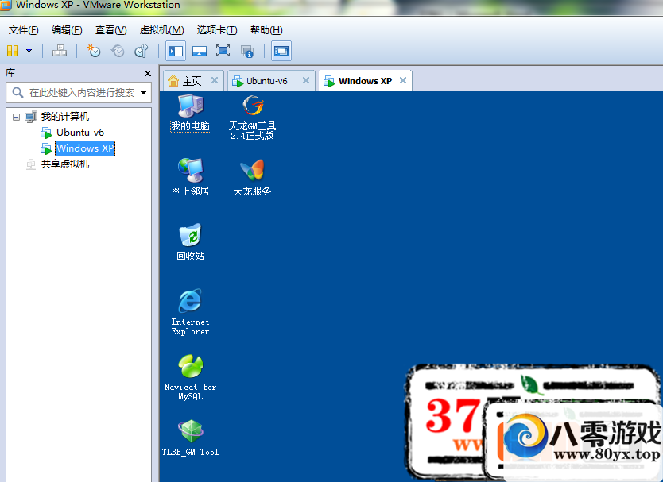Screen dimensions: 663x482
Task: Open the library search filter dropdown
Action: pos(144,93)
